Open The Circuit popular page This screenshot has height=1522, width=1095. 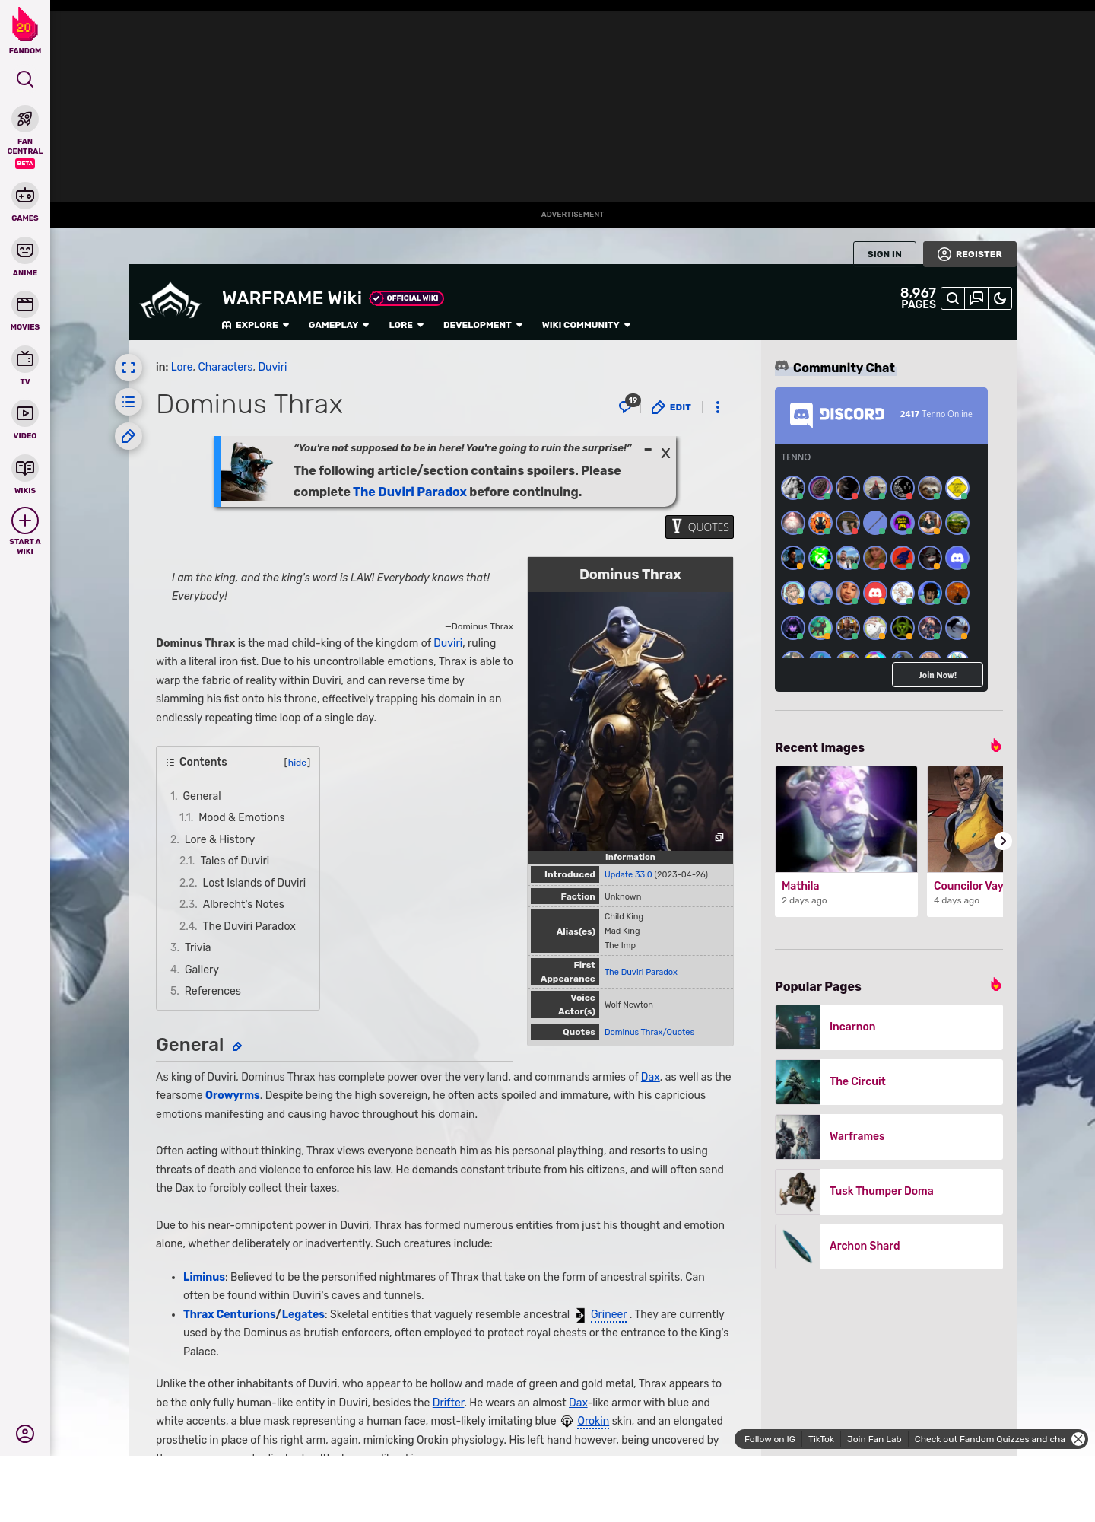coord(889,1082)
